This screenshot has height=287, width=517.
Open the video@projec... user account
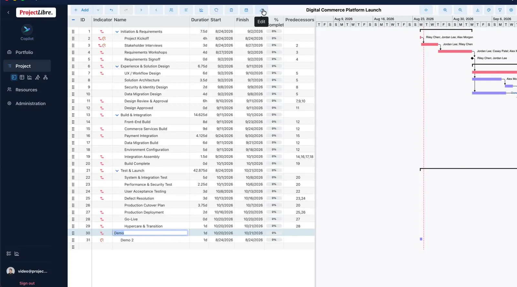point(27,271)
